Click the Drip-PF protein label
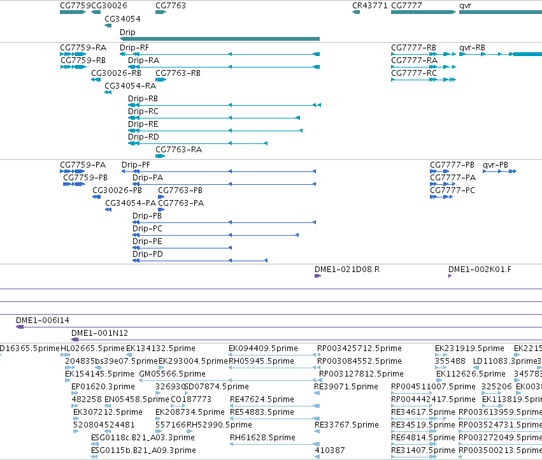 [136, 165]
